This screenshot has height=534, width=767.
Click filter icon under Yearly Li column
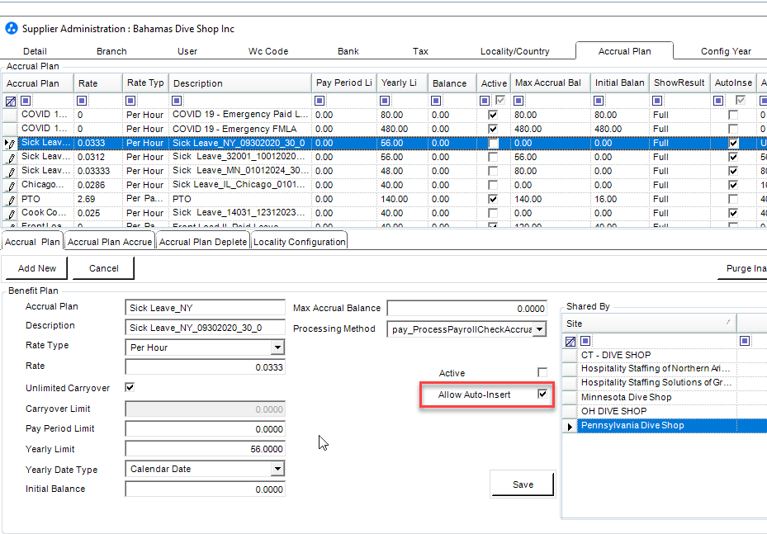[x=385, y=101]
